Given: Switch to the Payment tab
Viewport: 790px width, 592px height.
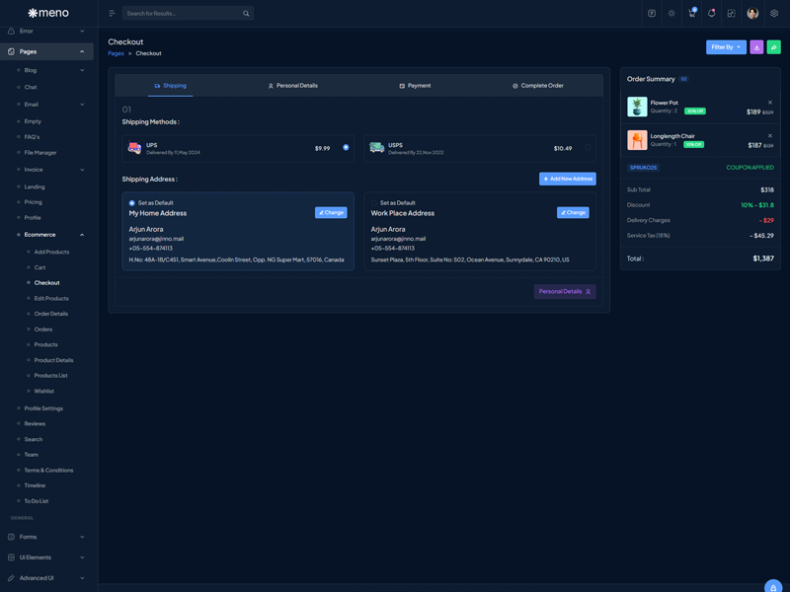Looking at the screenshot, I should click(415, 86).
